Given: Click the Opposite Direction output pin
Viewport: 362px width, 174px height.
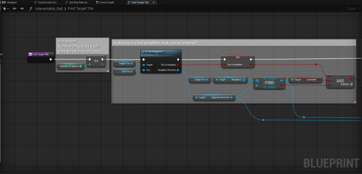Looking at the screenshot, I should (x=231, y=97).
